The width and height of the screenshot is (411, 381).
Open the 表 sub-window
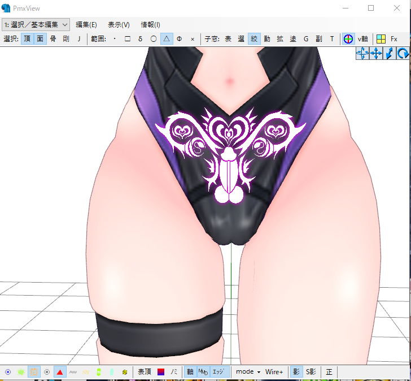click(228, 39)
